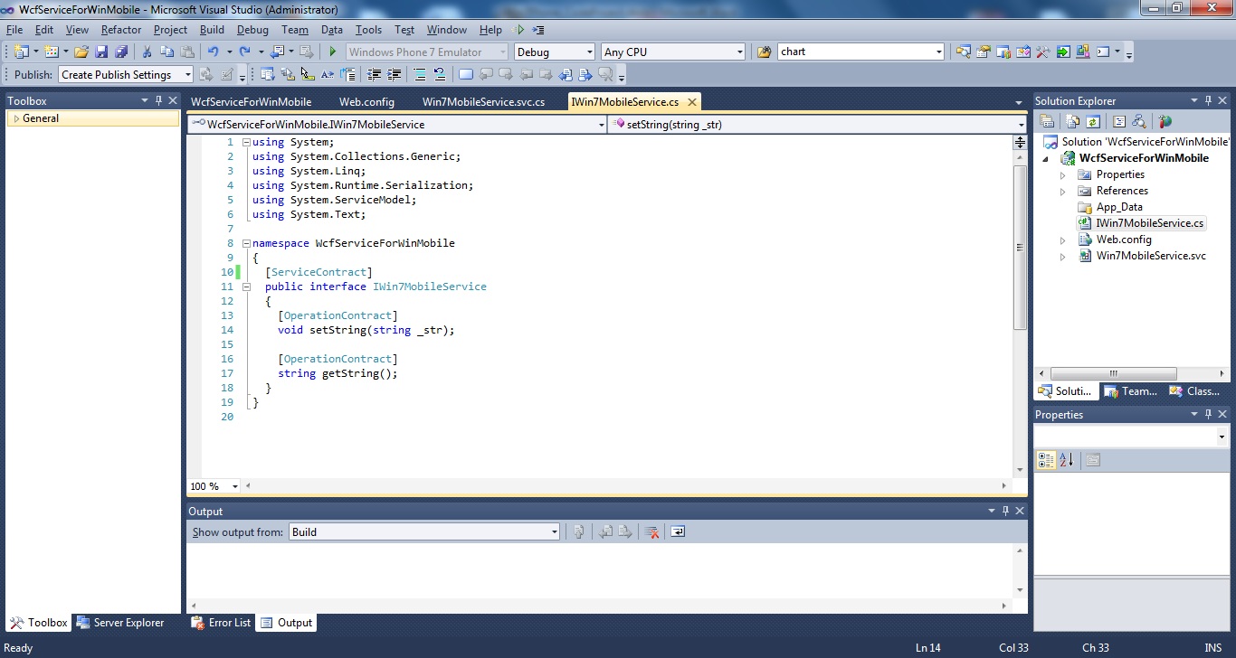
Task: Switch to the Class View panel tab
Action: (x=1195, y=391)
